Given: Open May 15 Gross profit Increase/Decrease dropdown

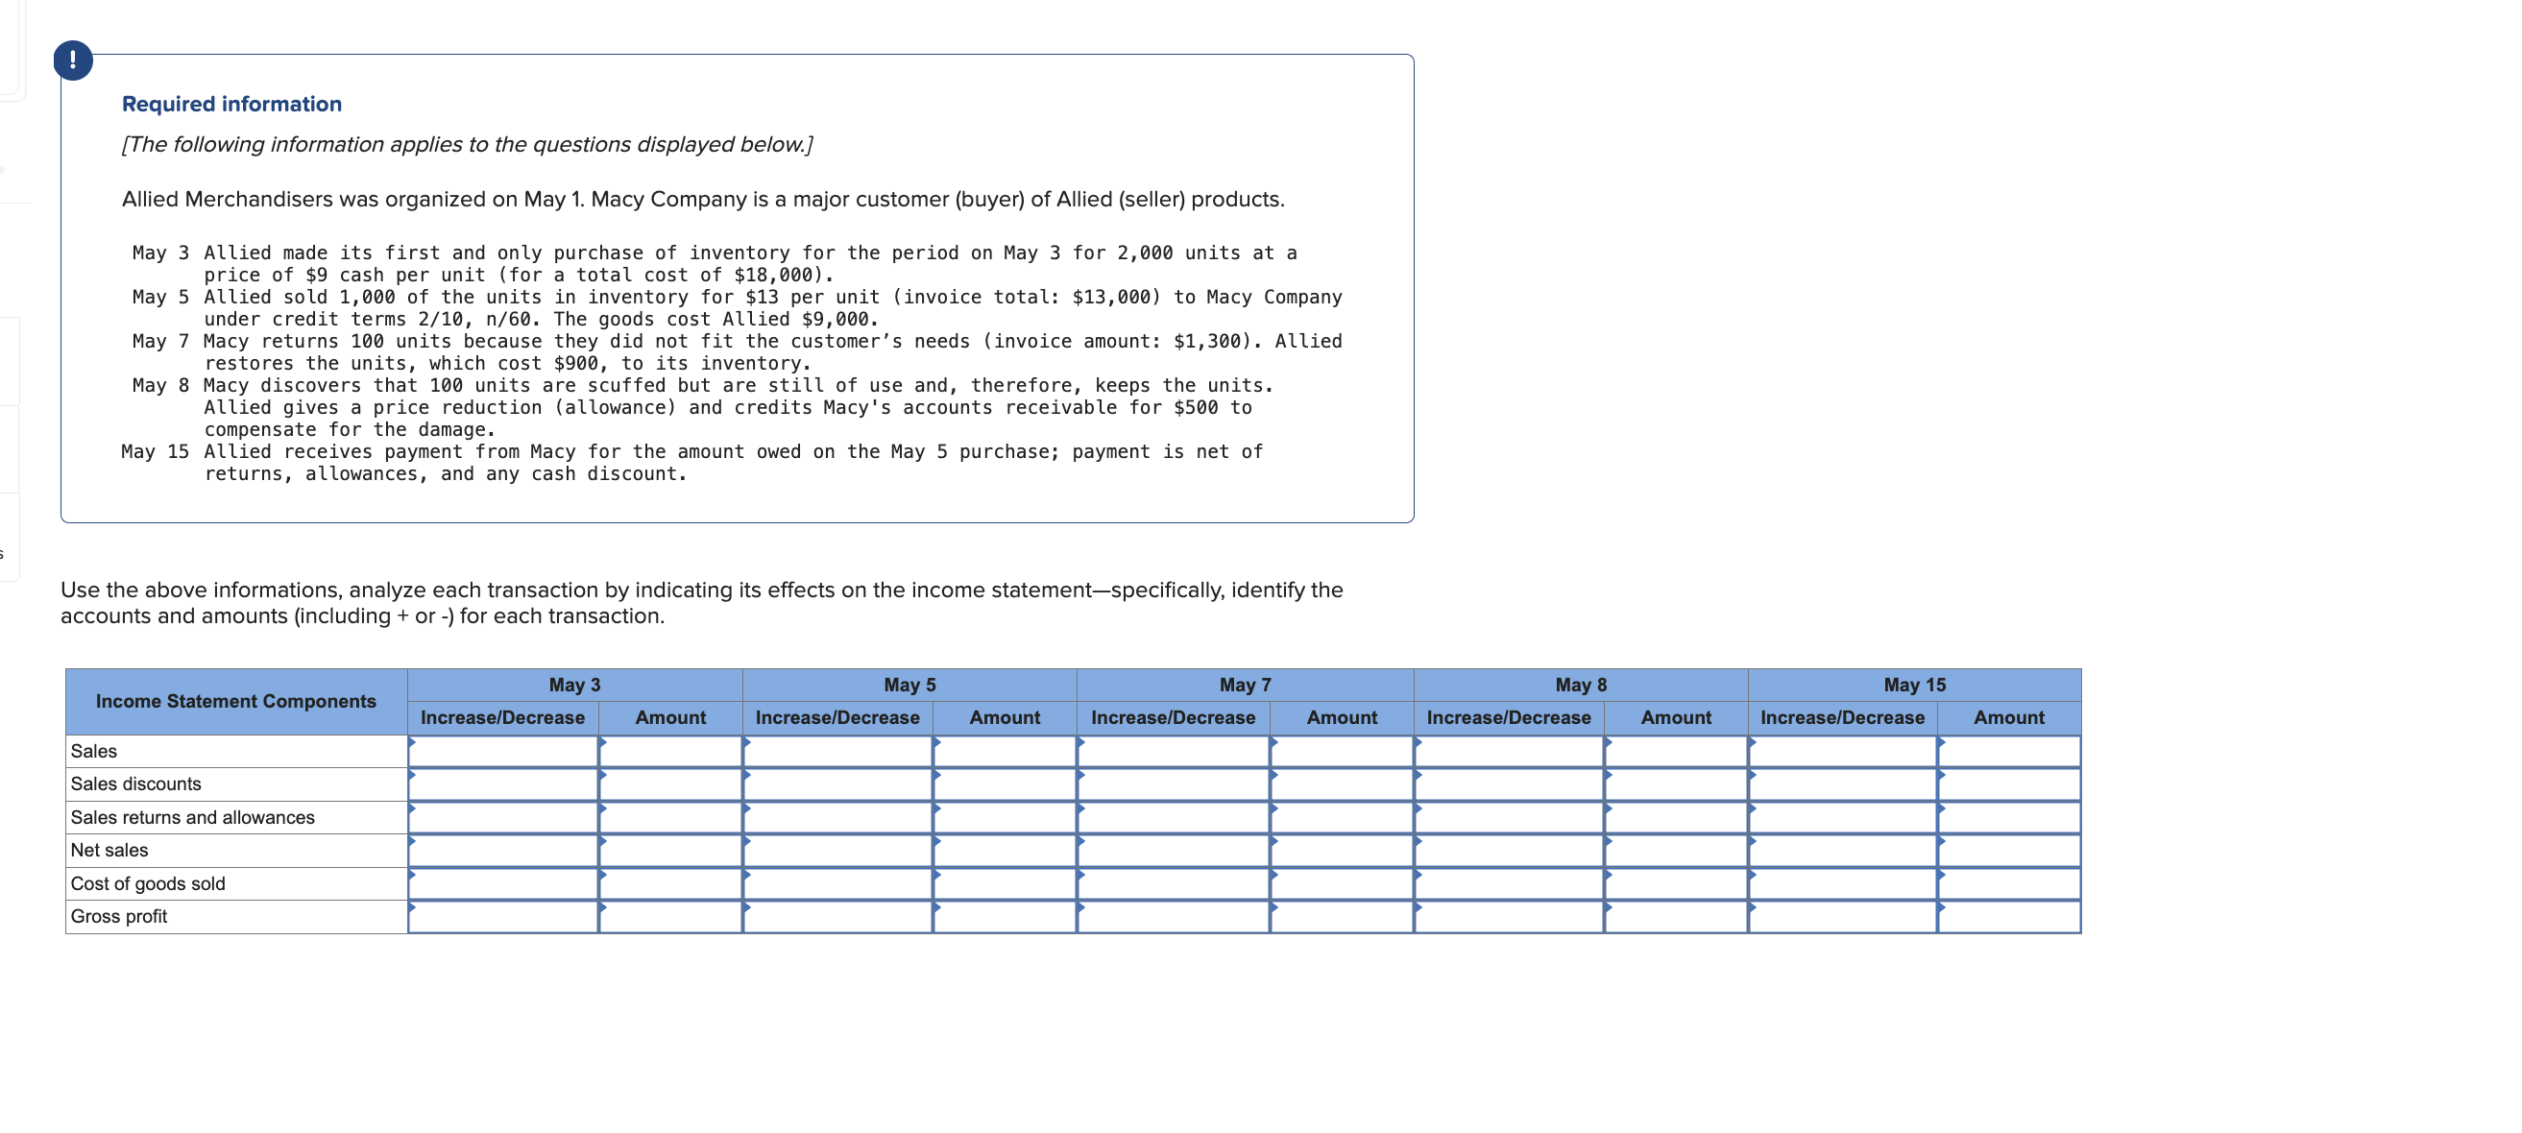Looking at the screenshot, I should pyautogui.click(x=1842, y=917).
